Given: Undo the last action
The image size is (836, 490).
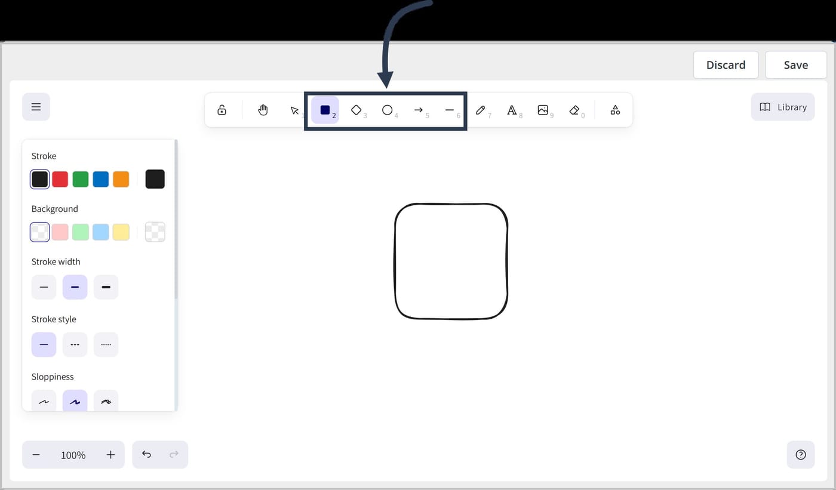Looking at the screenshot, I should [146, 455].
